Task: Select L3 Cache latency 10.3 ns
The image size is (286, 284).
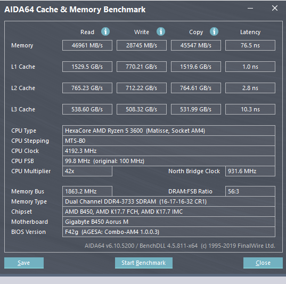Action: [x=250, y=109]
